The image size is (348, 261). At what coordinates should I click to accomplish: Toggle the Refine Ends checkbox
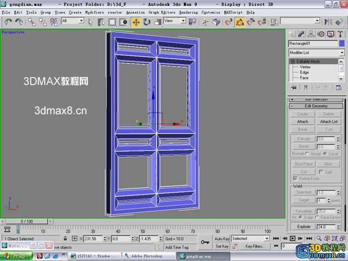[x=295, y=178]
